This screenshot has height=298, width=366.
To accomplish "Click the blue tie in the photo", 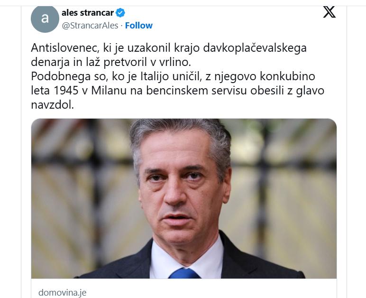I will coord(184,273).
